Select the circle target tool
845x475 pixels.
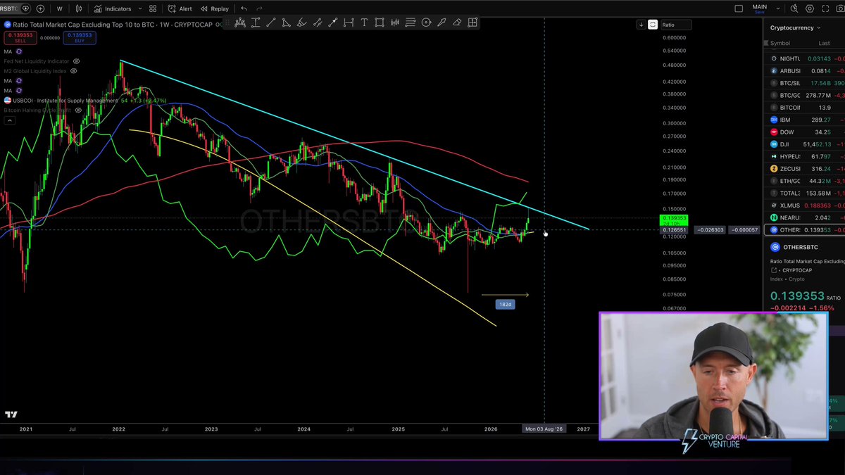tap(426, 23)
